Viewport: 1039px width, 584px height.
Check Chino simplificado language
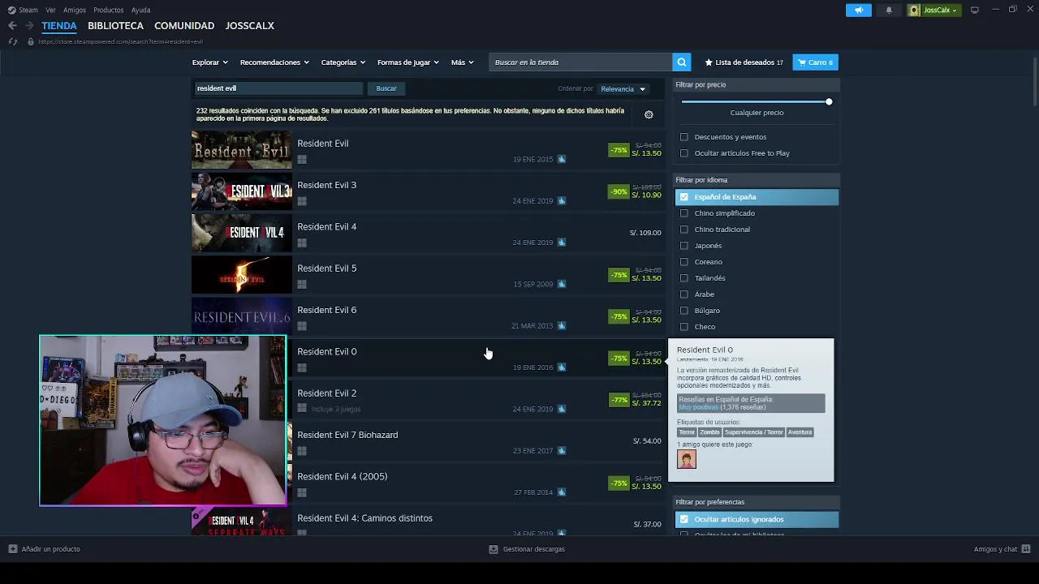[684, 213]
